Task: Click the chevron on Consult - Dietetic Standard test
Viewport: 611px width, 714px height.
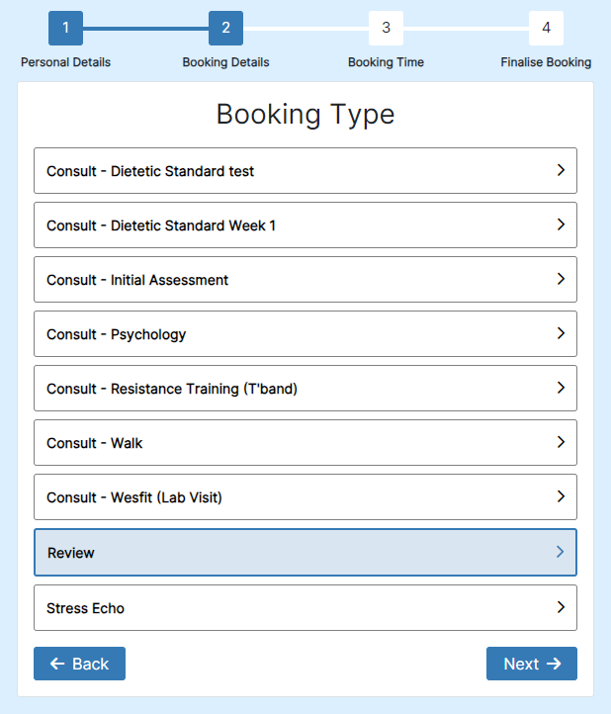Action: [561, 170]
